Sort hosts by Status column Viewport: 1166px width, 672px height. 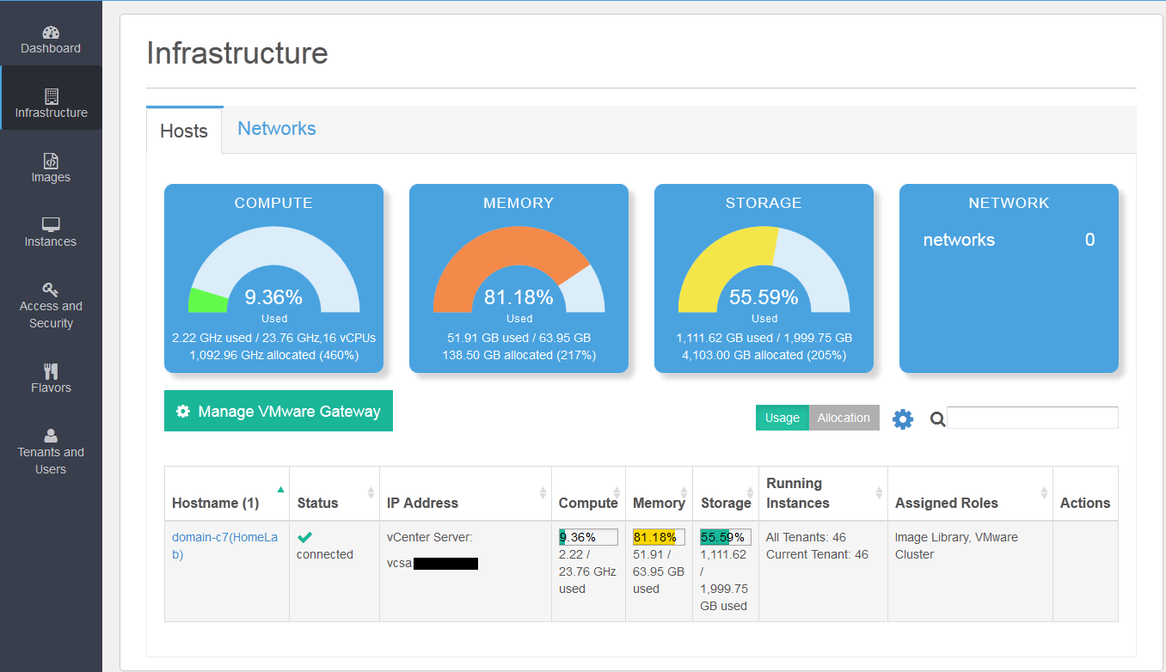(371, 493)
